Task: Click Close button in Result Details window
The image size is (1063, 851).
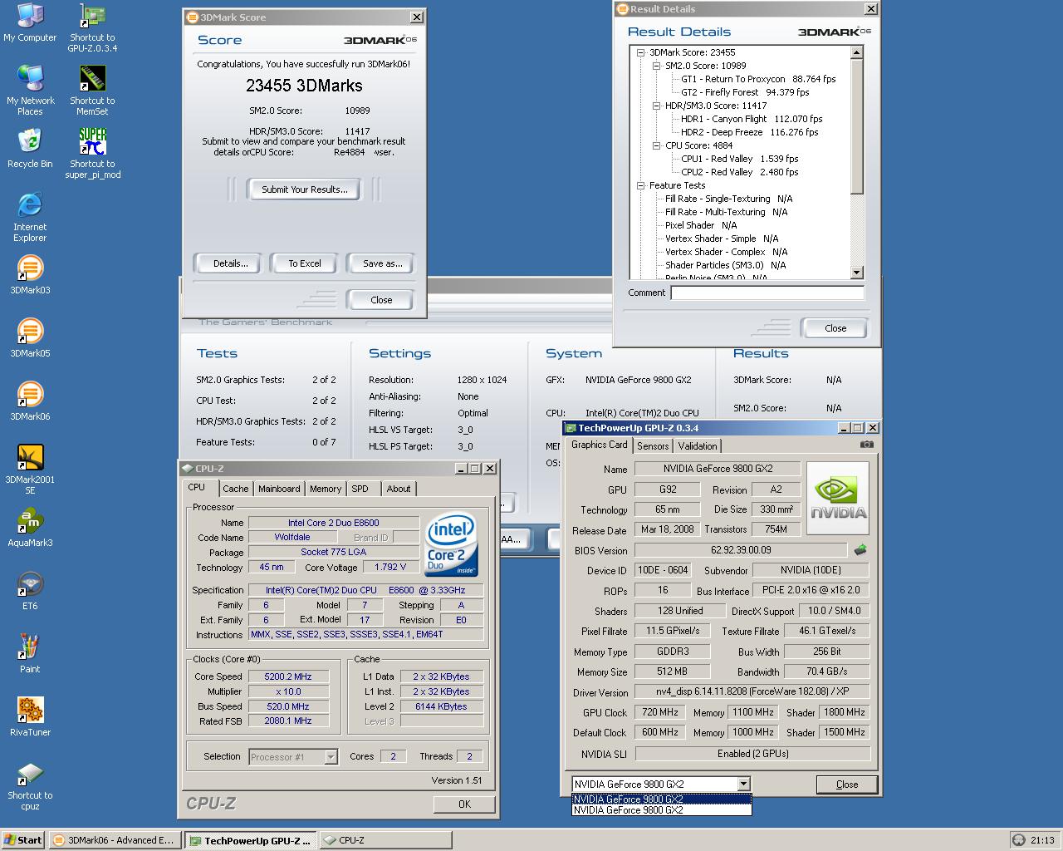Action: click(x=835, y=328)
